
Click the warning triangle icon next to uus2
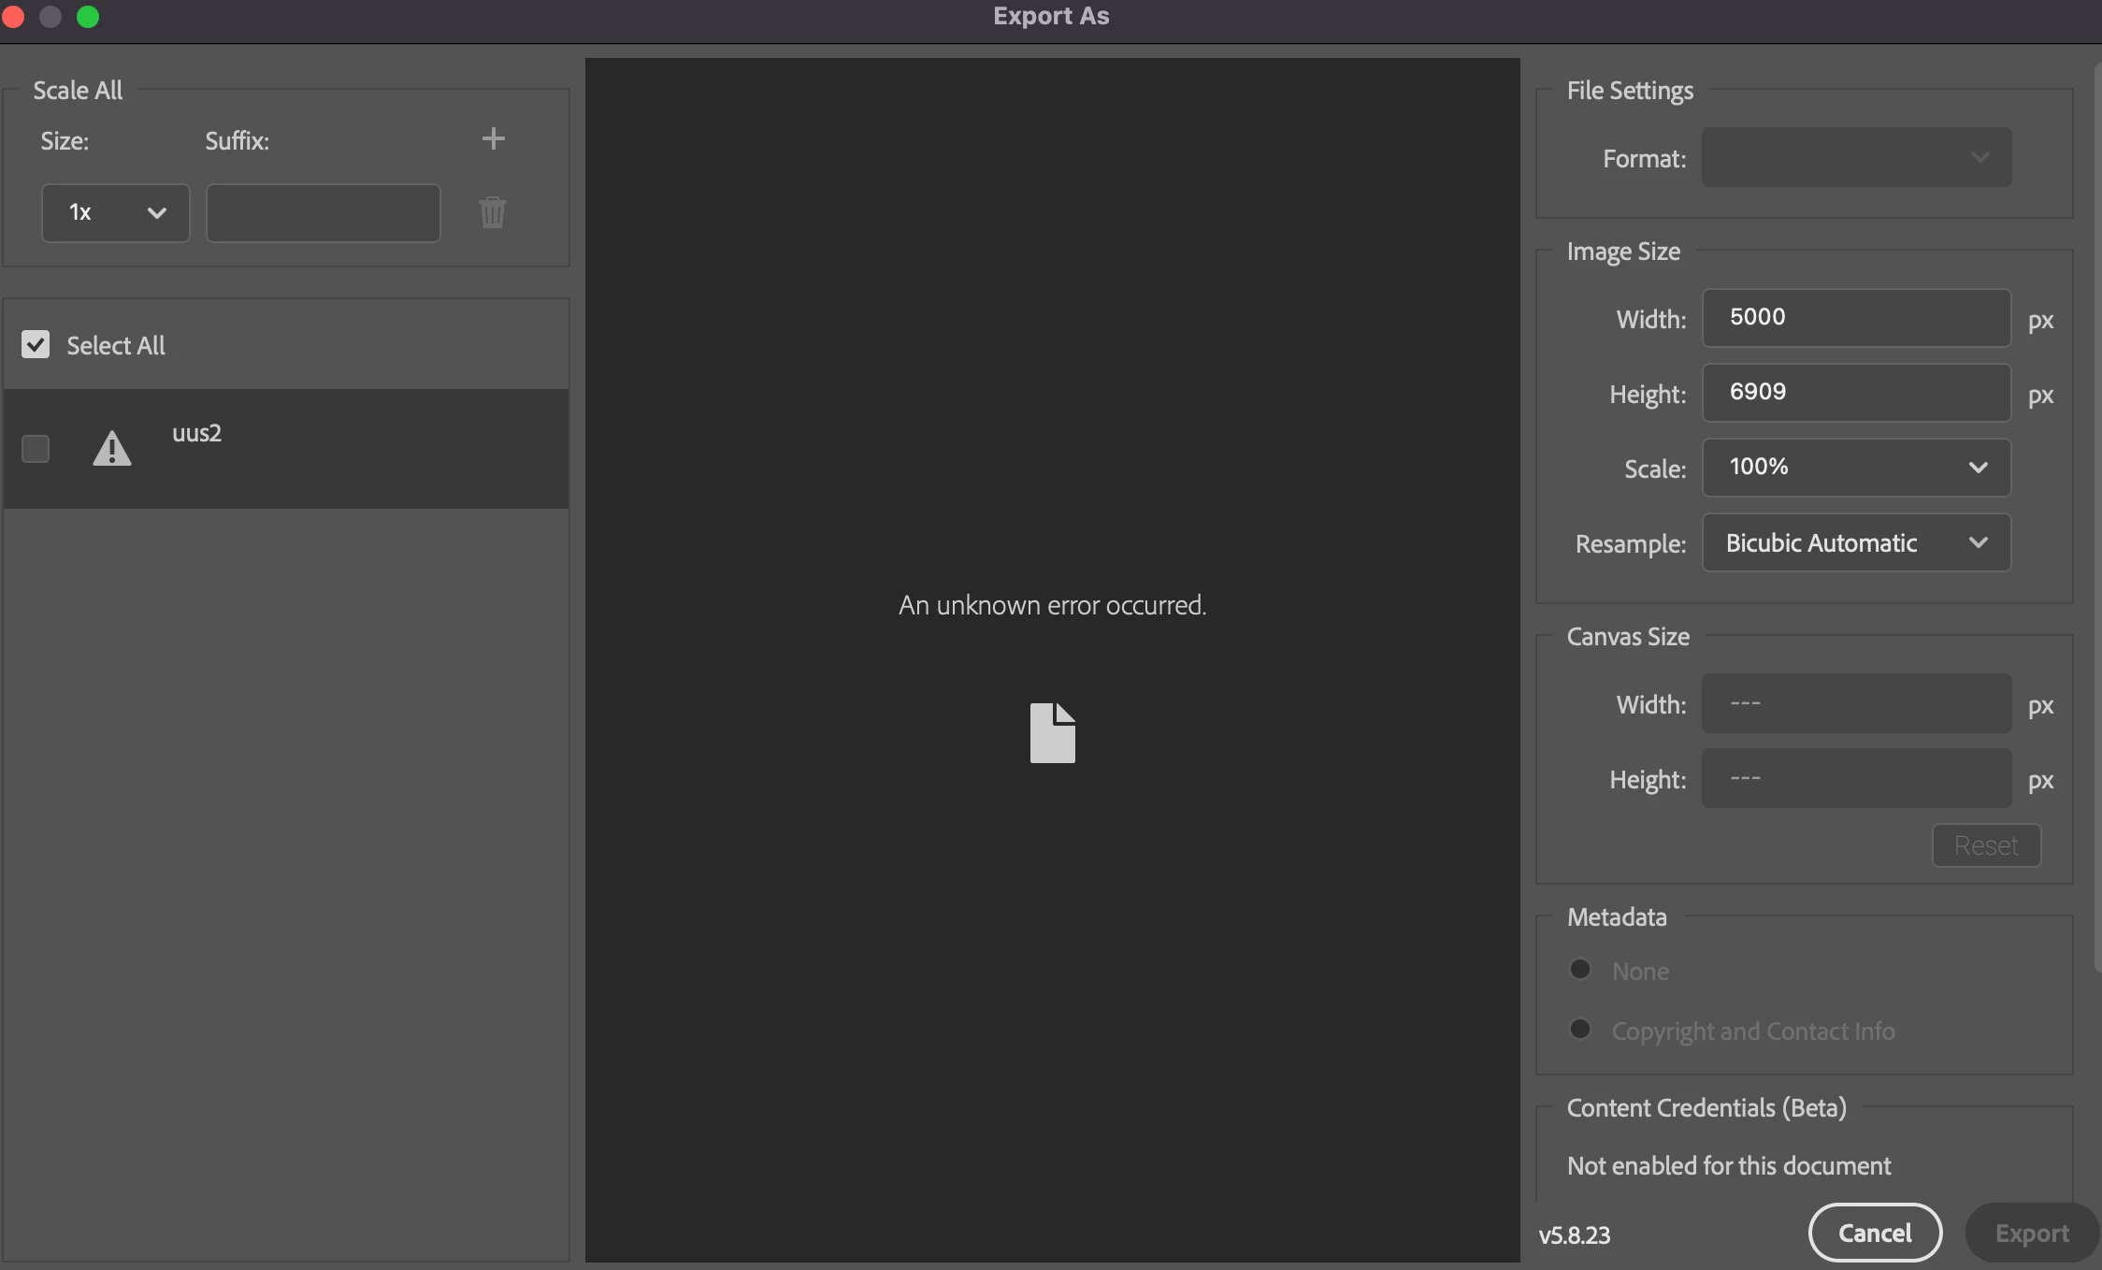[x=112, y=449]
